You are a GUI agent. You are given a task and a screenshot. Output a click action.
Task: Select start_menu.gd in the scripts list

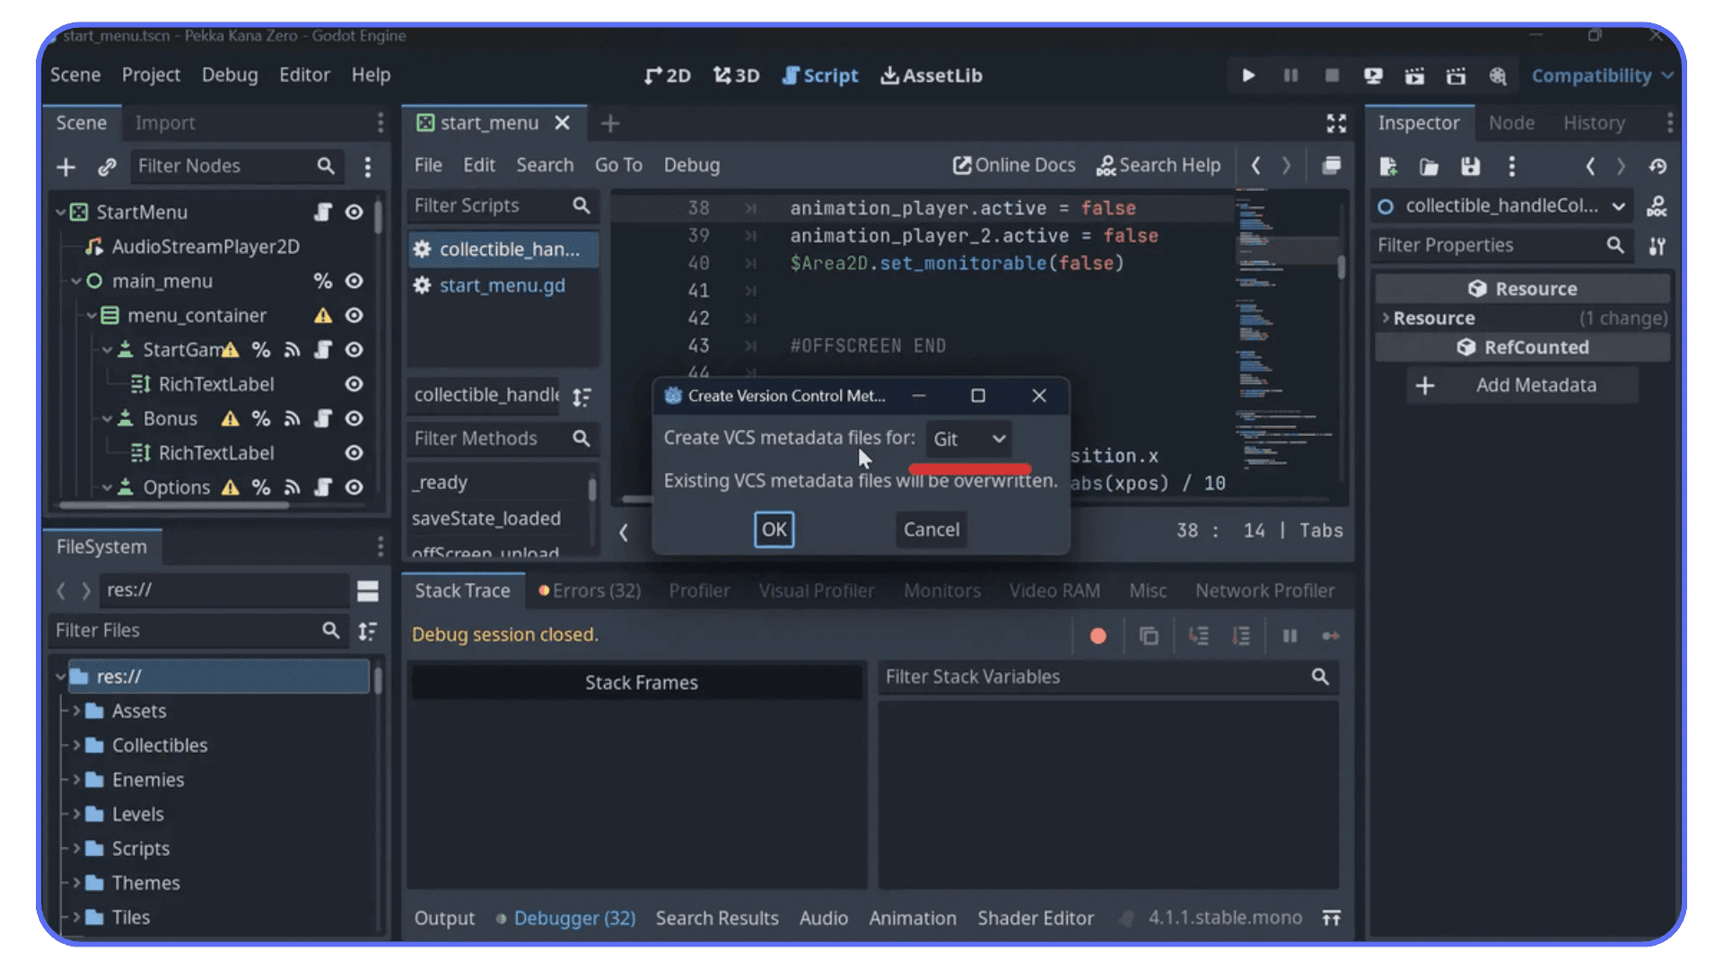pyautogui.click(x=503, y=285)
